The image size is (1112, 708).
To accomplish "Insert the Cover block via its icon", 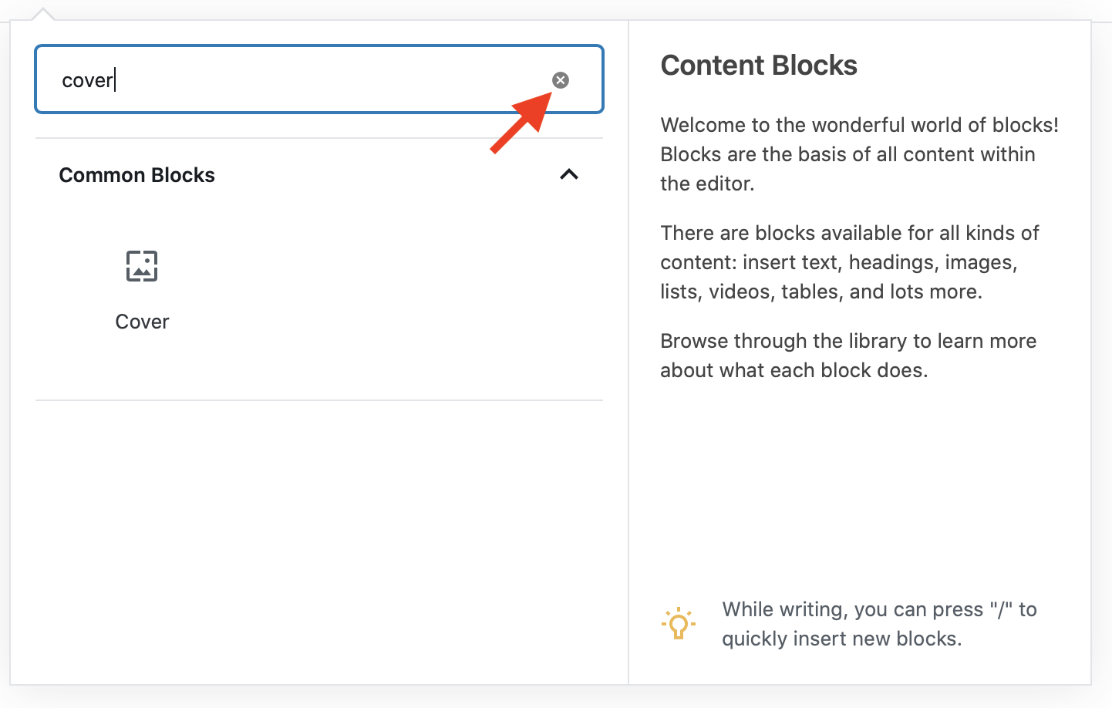I will tap(142, 266).
